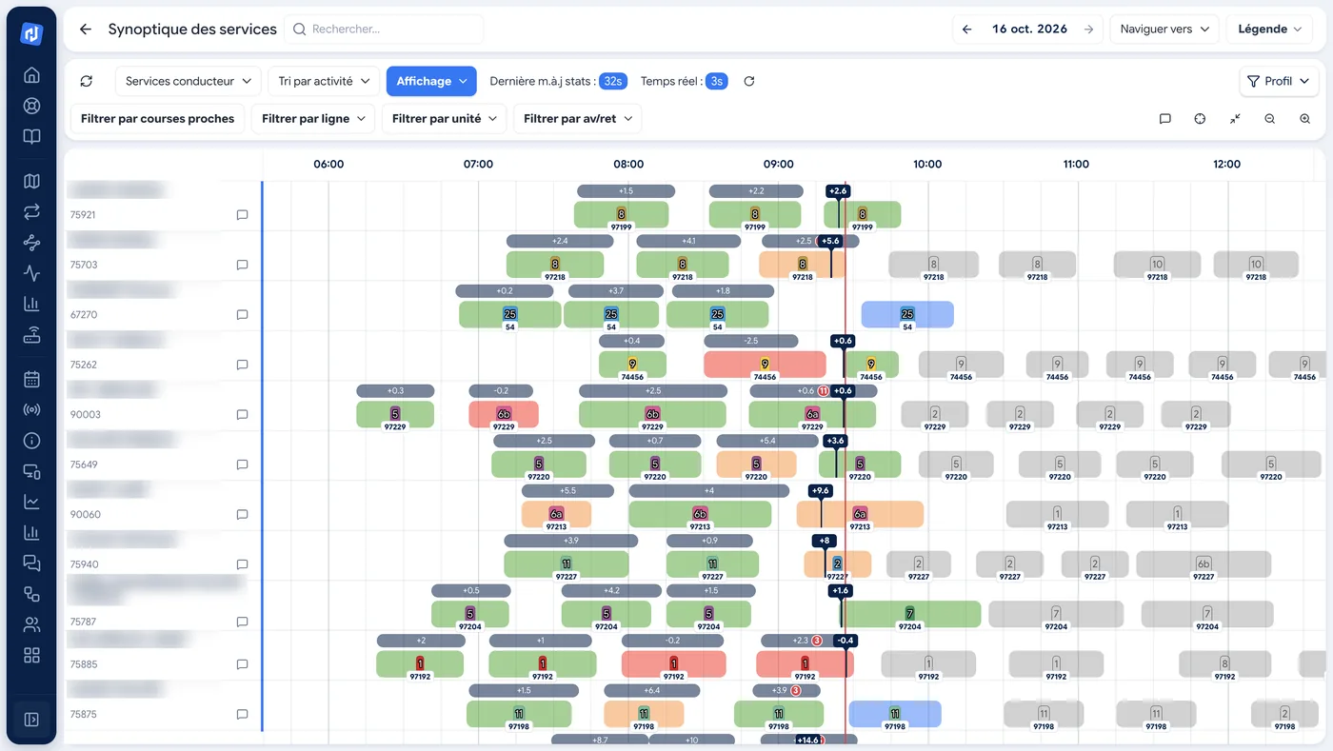Image resolution: width=1333 pixels, height=751 pixels.
Task: Open the Profil filter dropdown
Action: tap(1279, 81)
